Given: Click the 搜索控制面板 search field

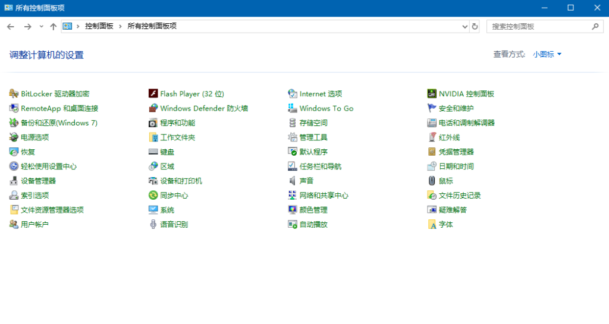Looking at the screenshot, I should point(545,26).
